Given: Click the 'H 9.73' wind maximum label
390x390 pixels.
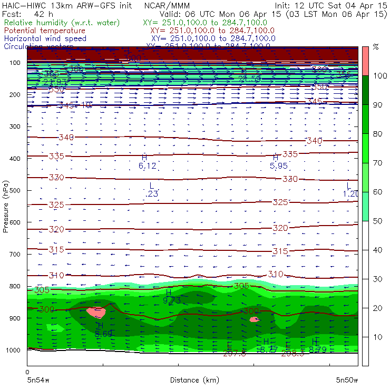Looking at the screenshot, I should pyautogui.click(x=172, y=297).
